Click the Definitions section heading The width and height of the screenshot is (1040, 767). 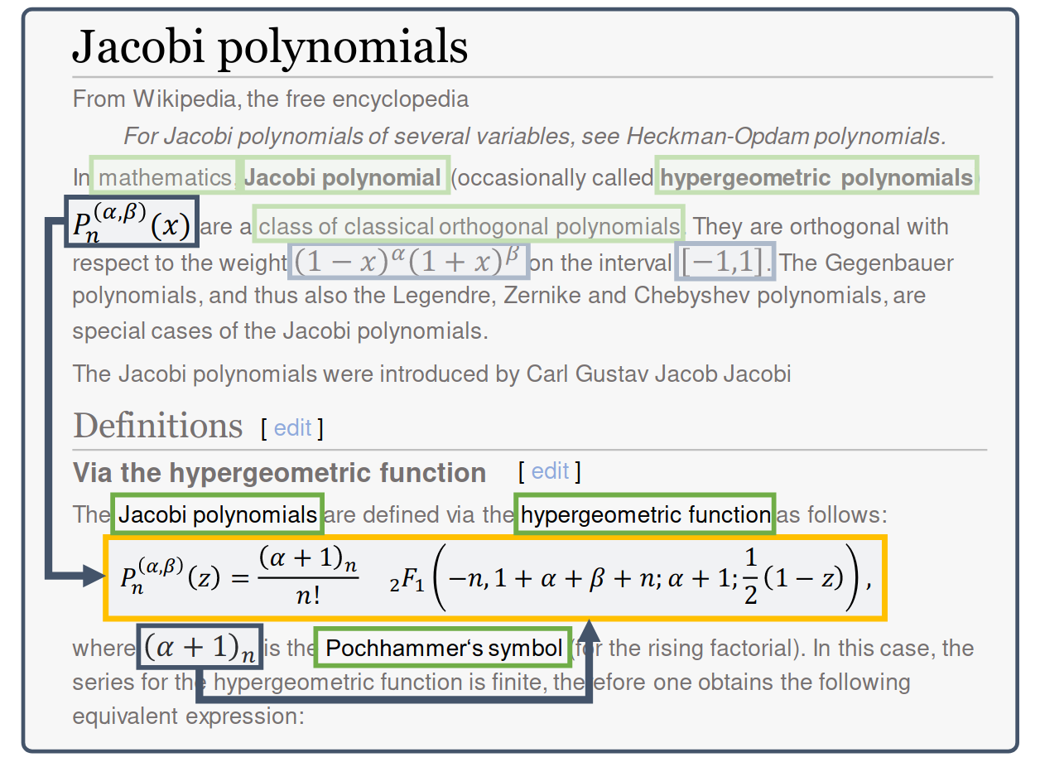click(x=157, y=427)
